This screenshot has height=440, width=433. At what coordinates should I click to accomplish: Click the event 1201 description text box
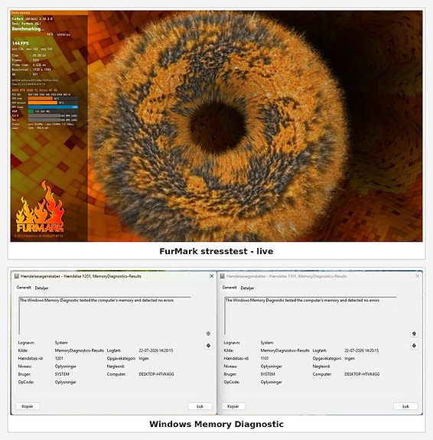coord(105,315)
